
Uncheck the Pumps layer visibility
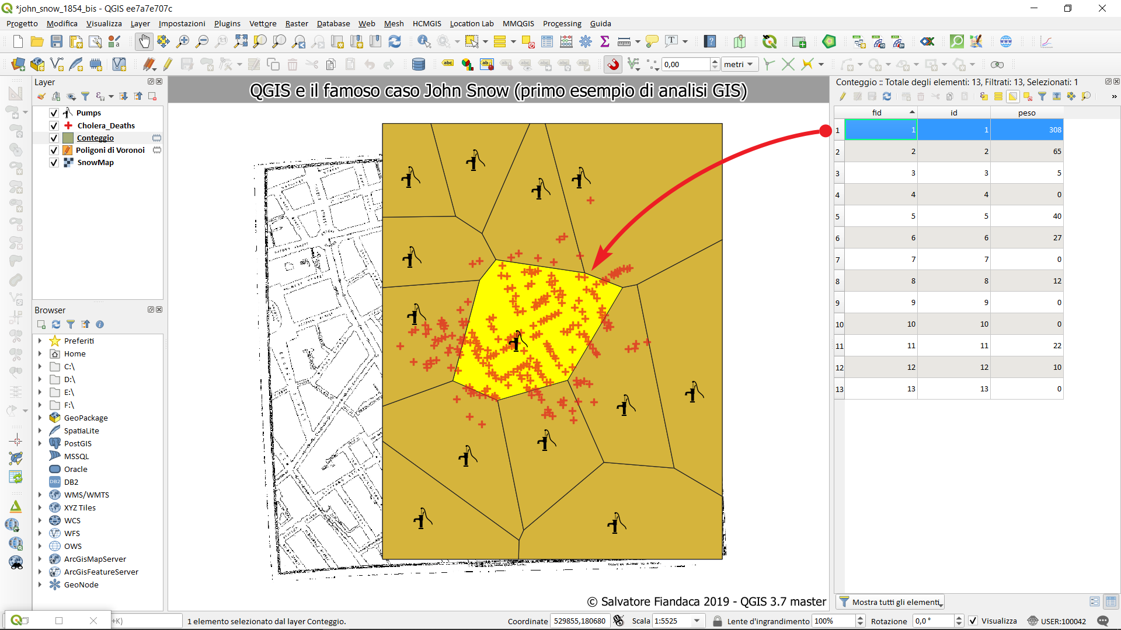[54, 113]
